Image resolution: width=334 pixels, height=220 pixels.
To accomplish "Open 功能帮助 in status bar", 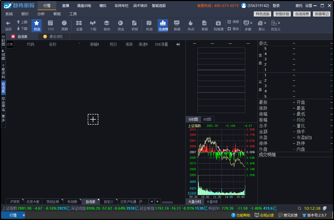I will (x=241, y=215).
